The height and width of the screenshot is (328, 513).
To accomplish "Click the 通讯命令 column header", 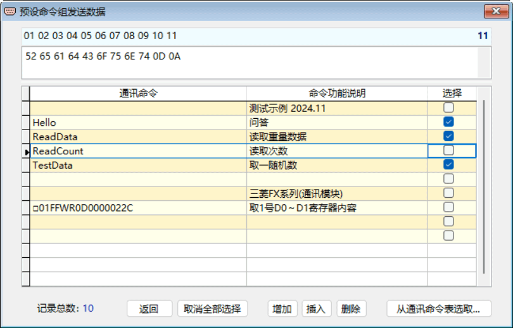I will click(x=138, y=94).
